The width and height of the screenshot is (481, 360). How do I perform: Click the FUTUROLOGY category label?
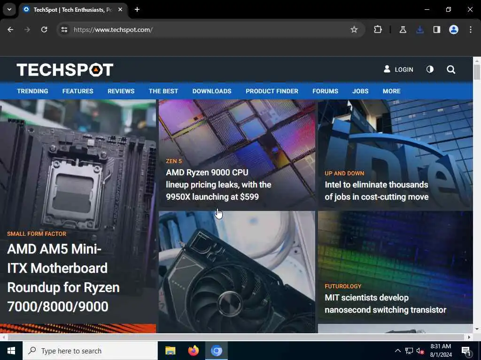tap(342, 286)
